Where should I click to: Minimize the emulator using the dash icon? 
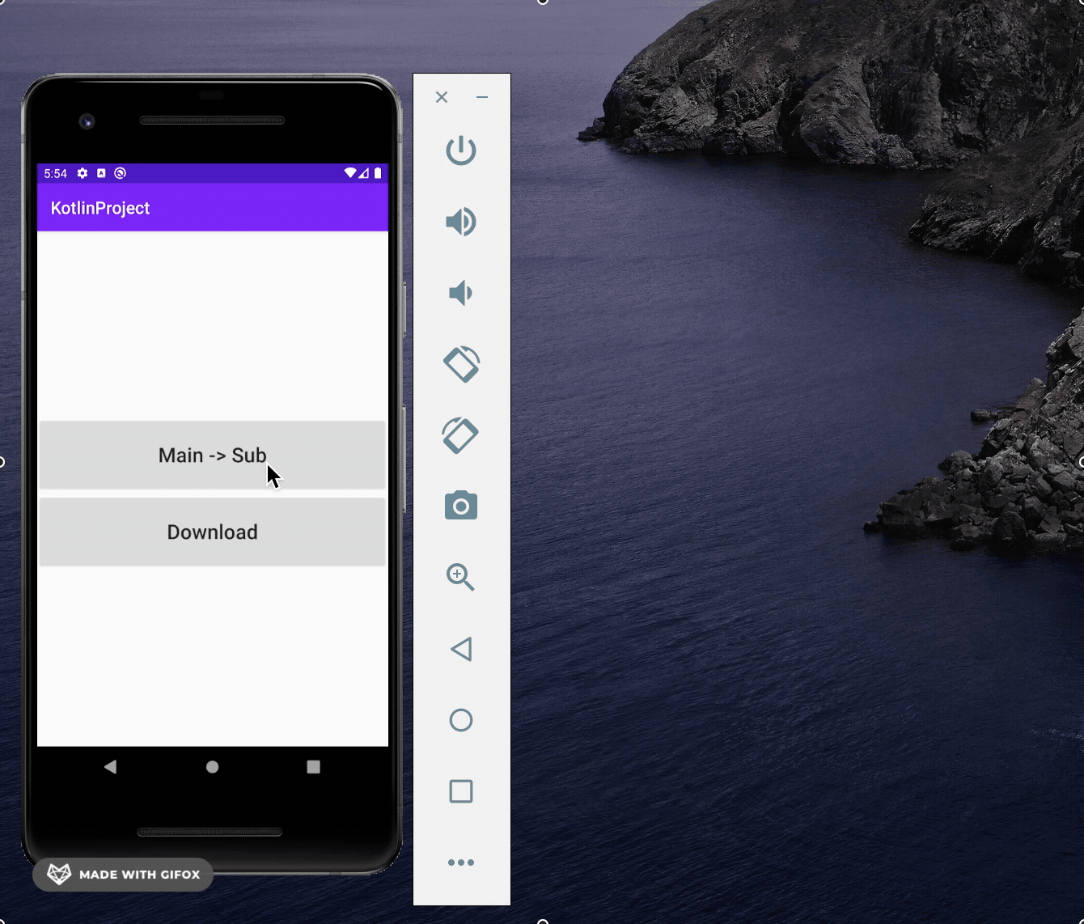pos(482,97)
